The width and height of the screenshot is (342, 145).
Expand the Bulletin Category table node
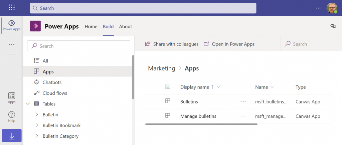tap(37, 136)
